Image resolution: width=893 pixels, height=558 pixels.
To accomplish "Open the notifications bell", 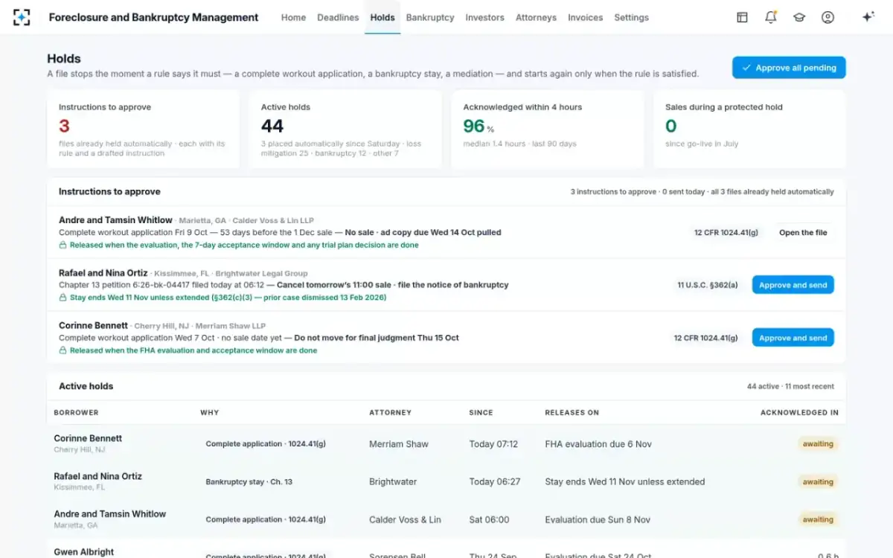I will point(771,17).
